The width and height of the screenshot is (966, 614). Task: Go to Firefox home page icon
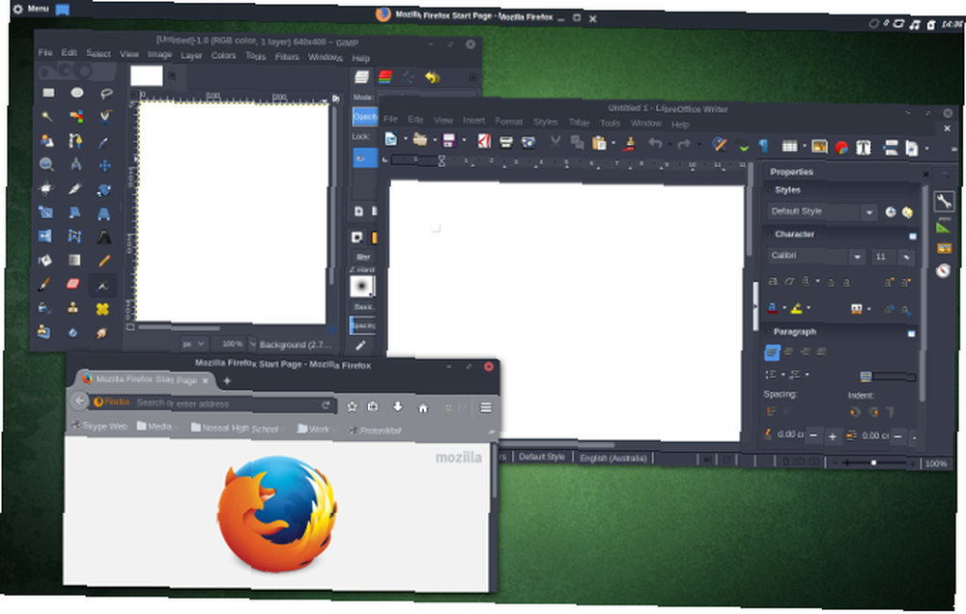click(x=423, y=407)
